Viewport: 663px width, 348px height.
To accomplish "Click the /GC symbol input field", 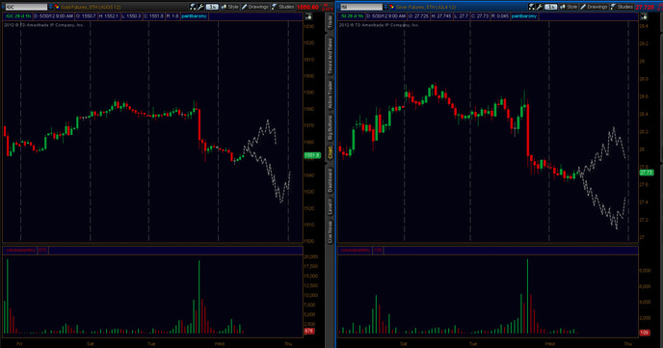I will (x=26, y=7).
